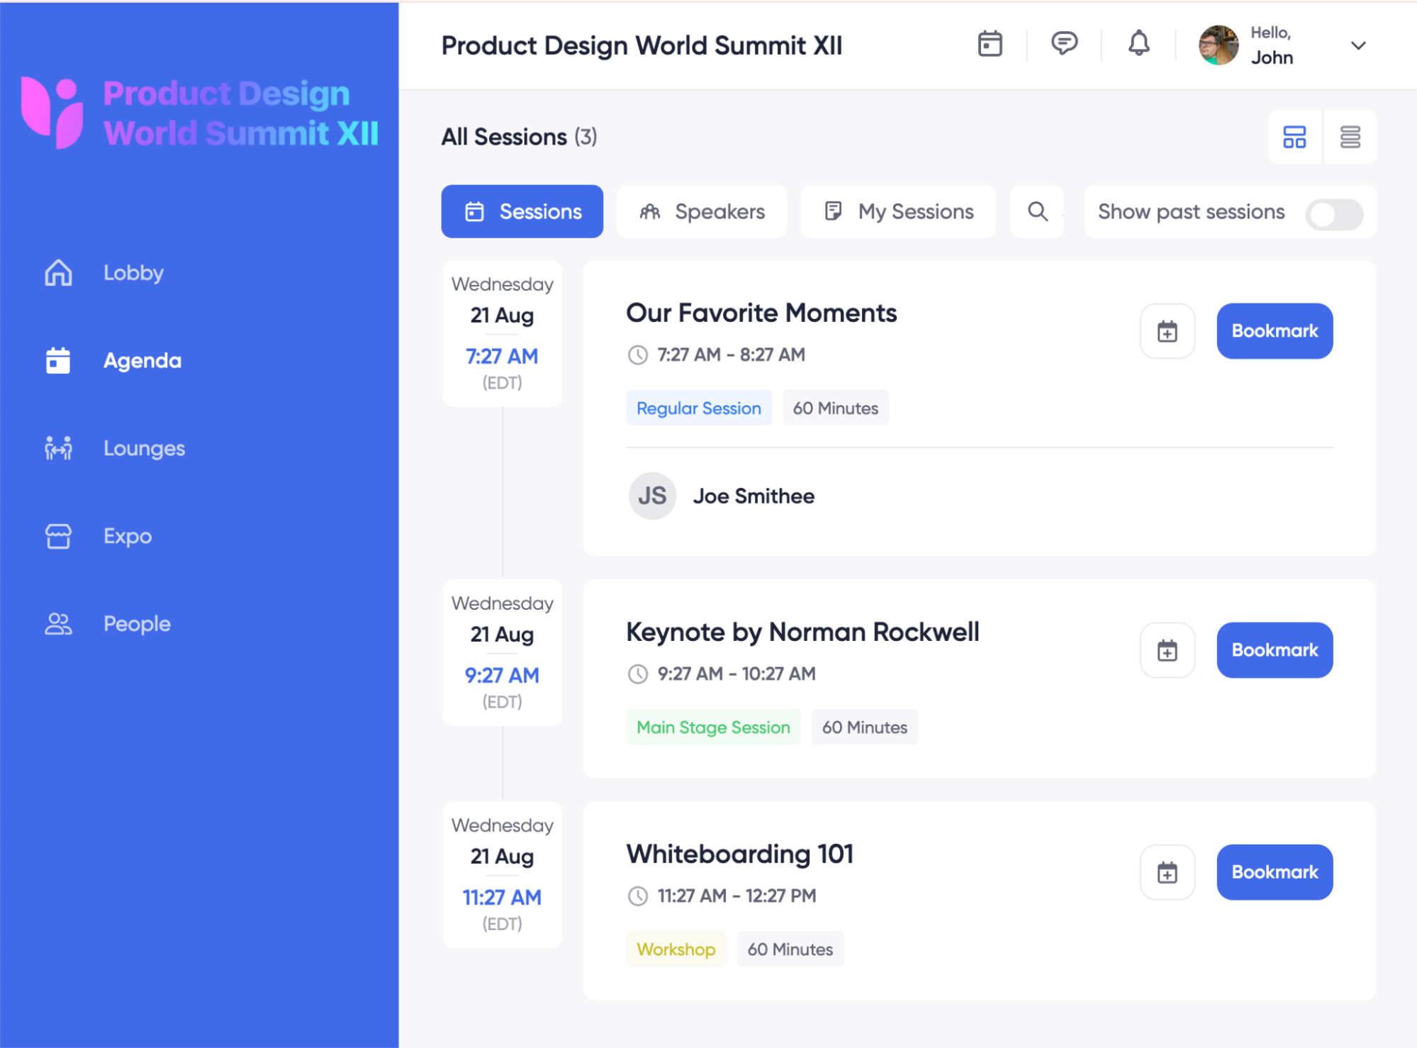Open People in sidebar
The image size is (1417, 1048).
[137, 624]
